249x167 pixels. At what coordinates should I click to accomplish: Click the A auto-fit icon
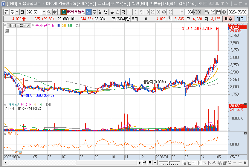coord(245,163)
